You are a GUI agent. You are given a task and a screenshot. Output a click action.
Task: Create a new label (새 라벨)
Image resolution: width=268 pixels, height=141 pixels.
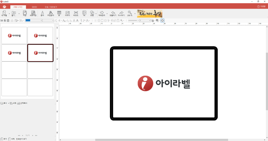[x=4, y=14]
